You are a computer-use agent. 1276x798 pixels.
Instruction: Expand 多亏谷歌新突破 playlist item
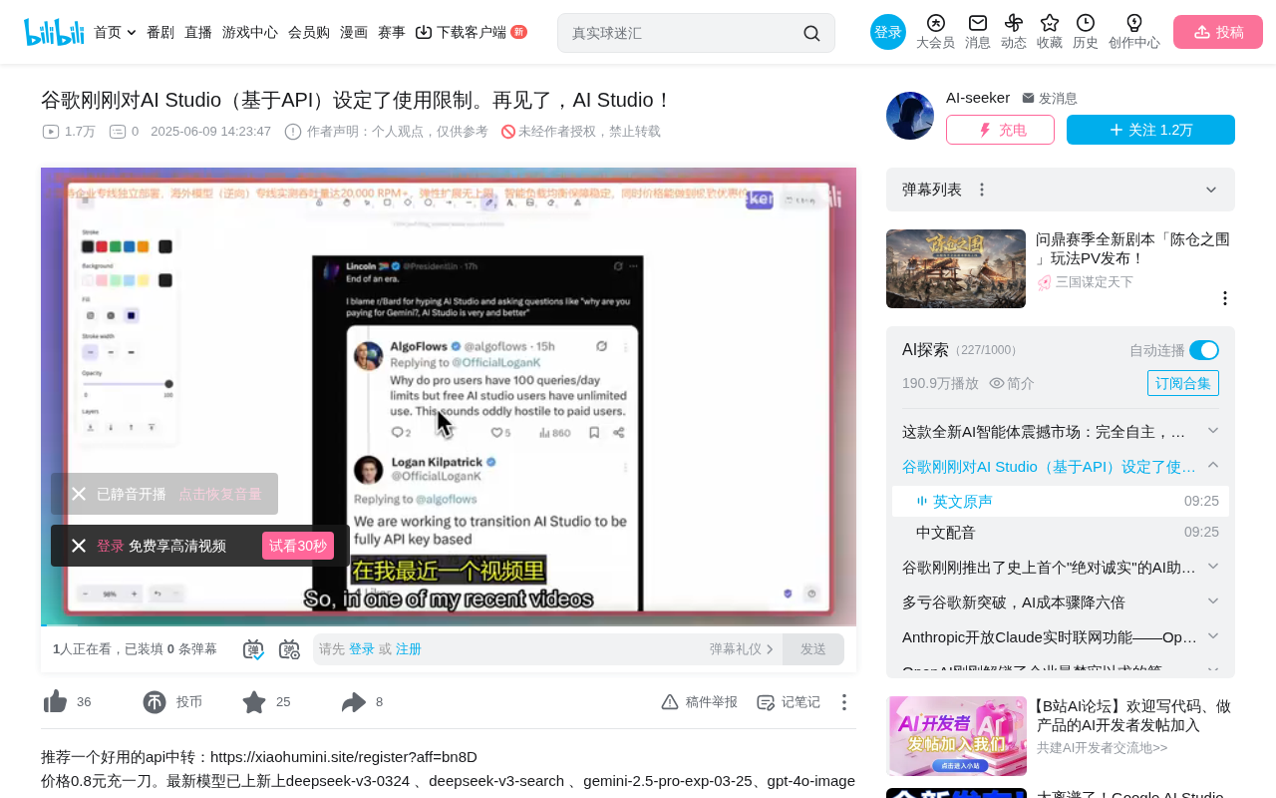pyautogui.click(x=1213, y=601)
